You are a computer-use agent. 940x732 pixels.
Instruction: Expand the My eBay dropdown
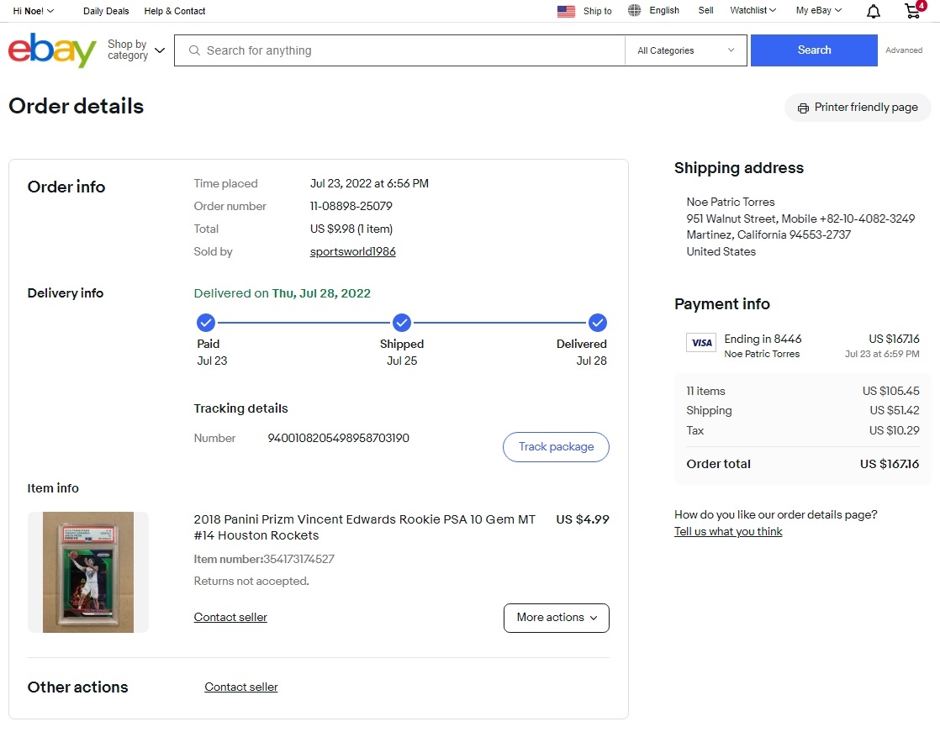[819, 10]
